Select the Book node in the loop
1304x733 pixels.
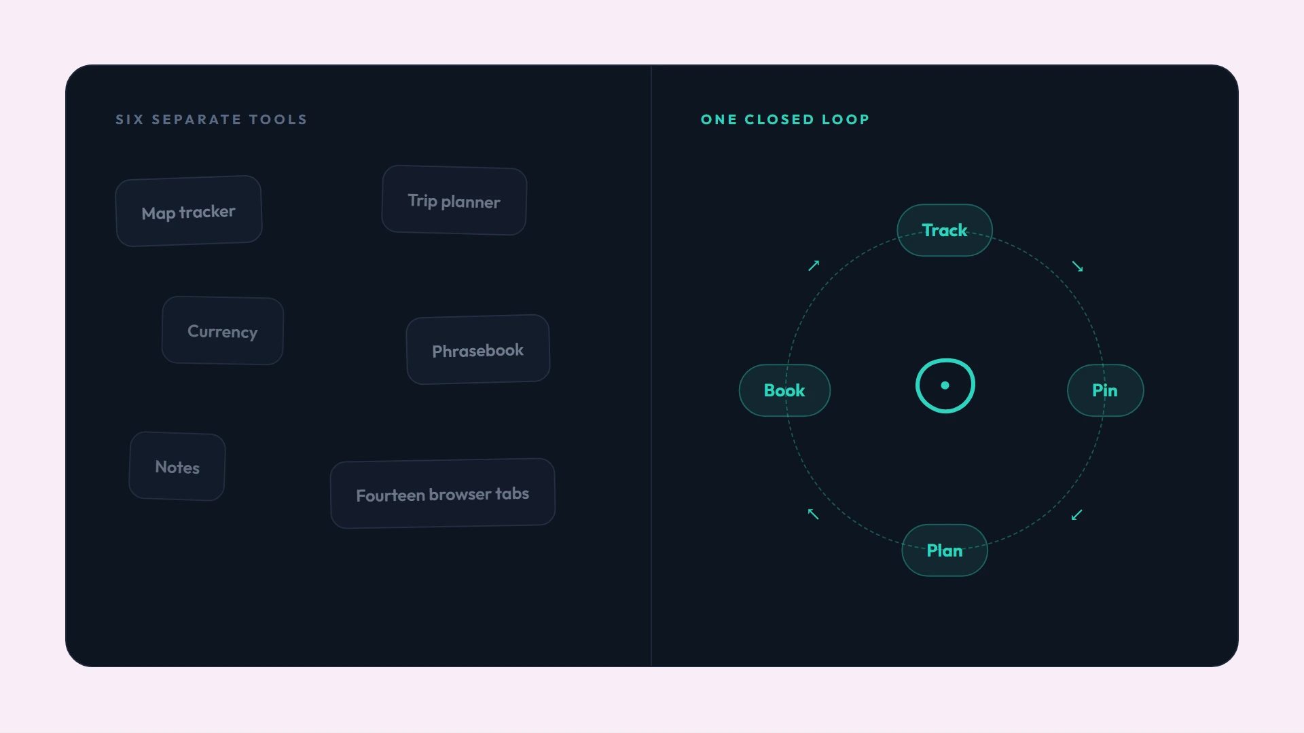pyautogui.click(x=784, y=390)
